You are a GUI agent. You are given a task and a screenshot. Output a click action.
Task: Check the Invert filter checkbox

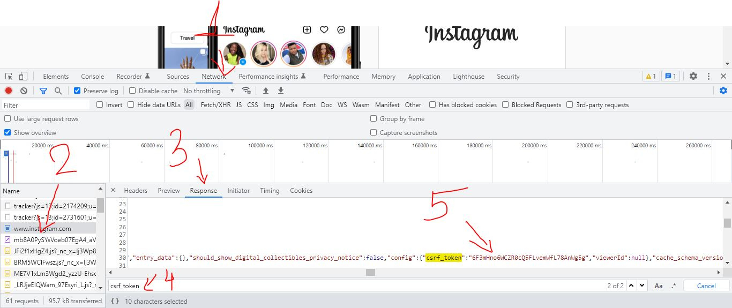(100, 105)
